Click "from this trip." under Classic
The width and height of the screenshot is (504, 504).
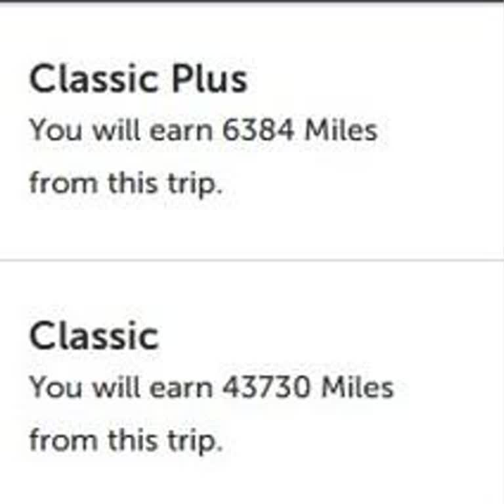(x=126, y=440)
